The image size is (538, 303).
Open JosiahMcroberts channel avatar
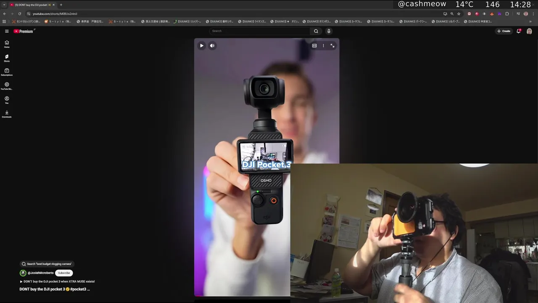(23, 273)
